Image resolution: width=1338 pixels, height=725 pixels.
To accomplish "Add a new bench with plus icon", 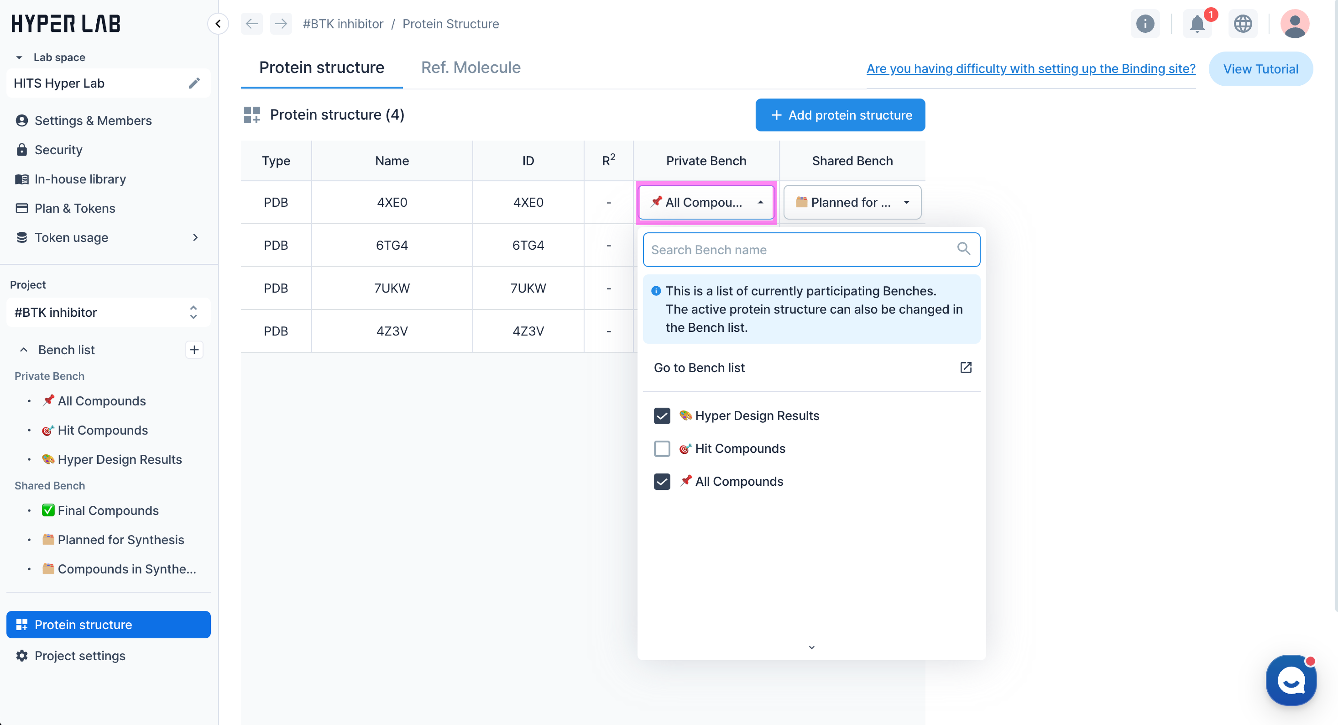I will (194, 350).
